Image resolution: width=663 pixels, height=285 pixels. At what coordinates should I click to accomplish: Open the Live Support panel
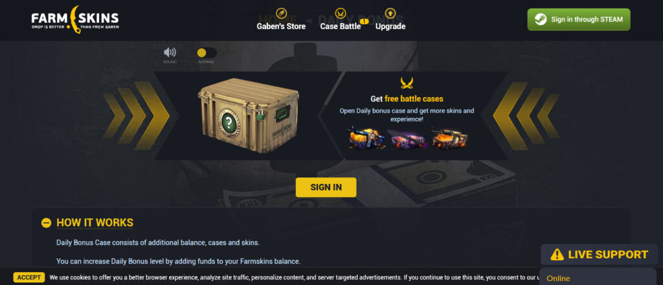[x=599, y=255]
